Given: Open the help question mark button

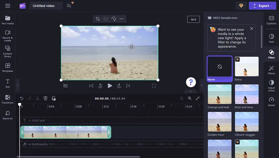Looking at the screenshot, I should (191, 82).
